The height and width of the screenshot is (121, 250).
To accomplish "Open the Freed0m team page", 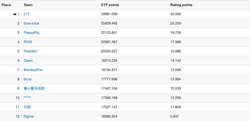I will tap(30, 51).
